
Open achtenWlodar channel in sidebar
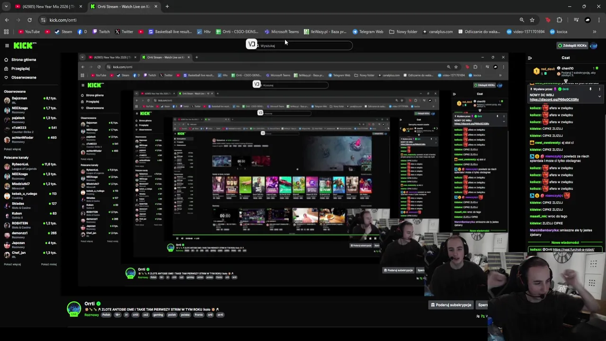pyautogui.click(x=30, y=139)
